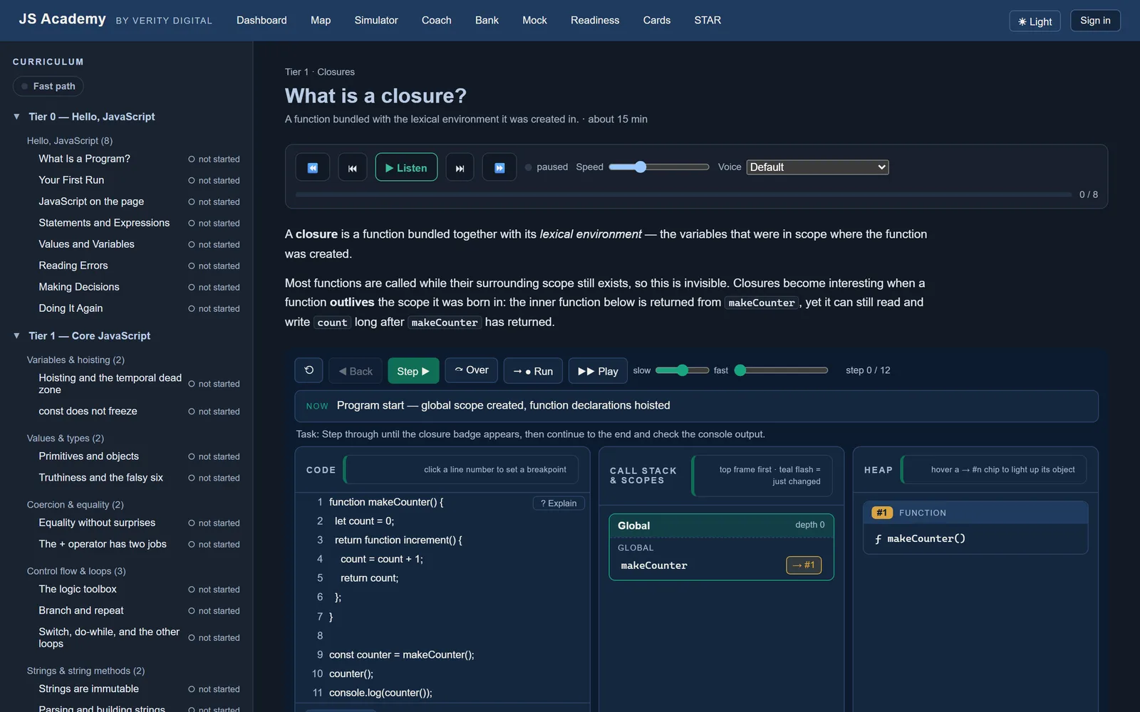
Task: Click the Listen button
Action: (x=406, y=167)
